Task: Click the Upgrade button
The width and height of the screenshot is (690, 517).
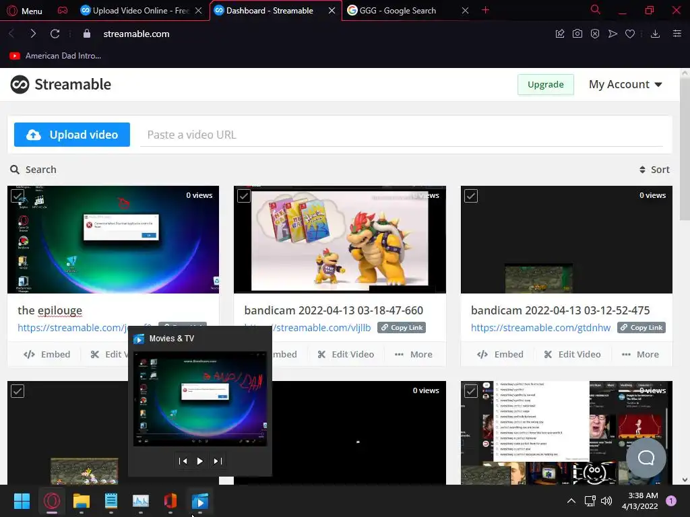Action: coord(546,84)
